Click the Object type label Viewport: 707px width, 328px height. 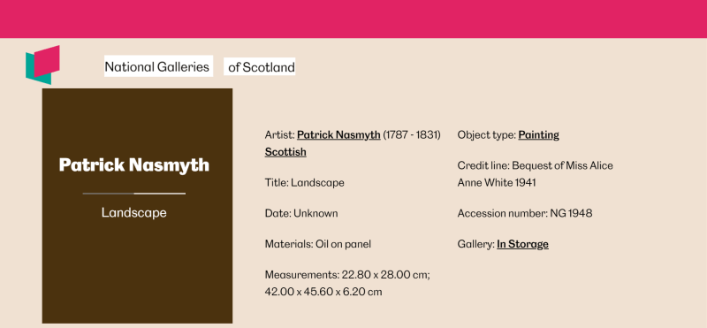(487, 135)
